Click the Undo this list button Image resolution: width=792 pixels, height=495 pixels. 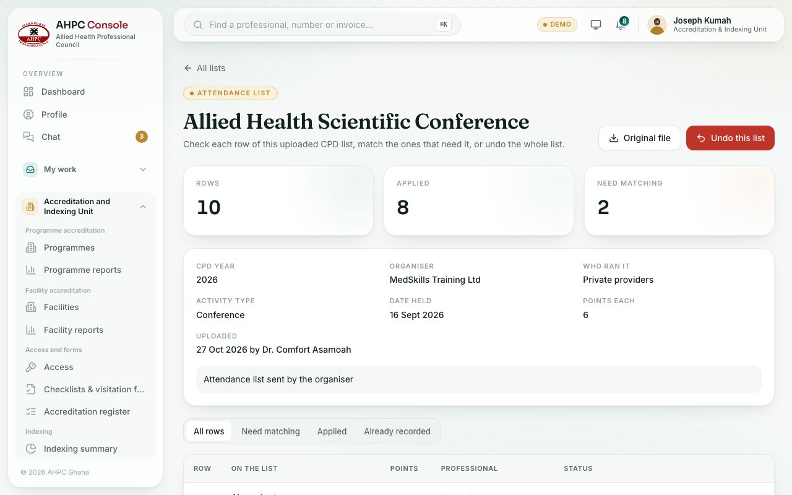tap(730, 138)
